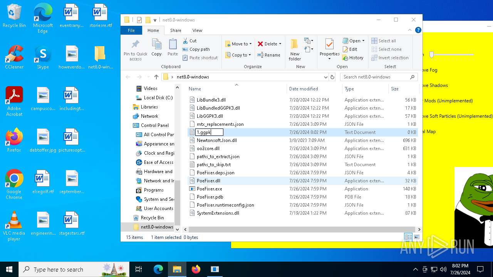Open Recent locations dropdown arrow
This screenshot has width=493, height=277.
[x=148, y=77]
